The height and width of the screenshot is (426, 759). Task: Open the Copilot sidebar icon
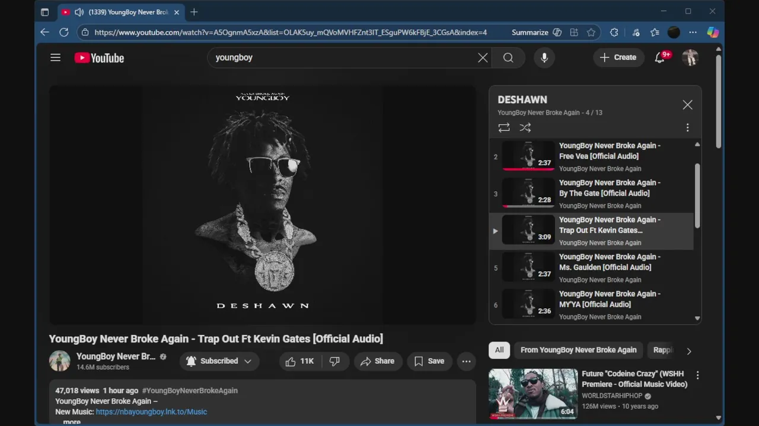pyautogui.click(x=713, y=33)
